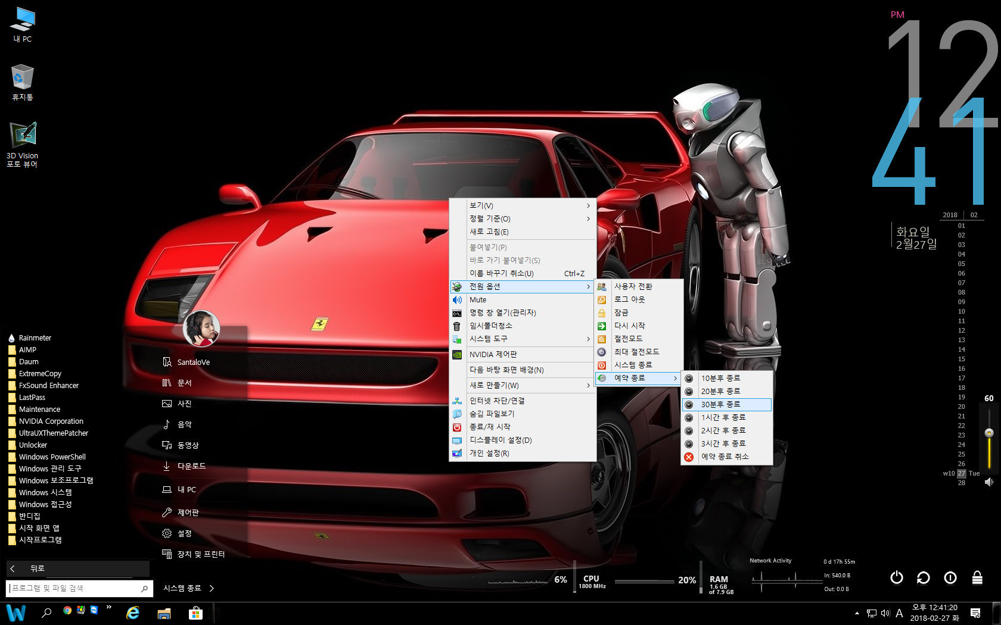Click 새로 고침(E) in context menu

[x=523, y=232]
